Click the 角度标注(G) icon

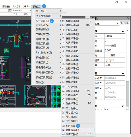(x=63, y=91)
